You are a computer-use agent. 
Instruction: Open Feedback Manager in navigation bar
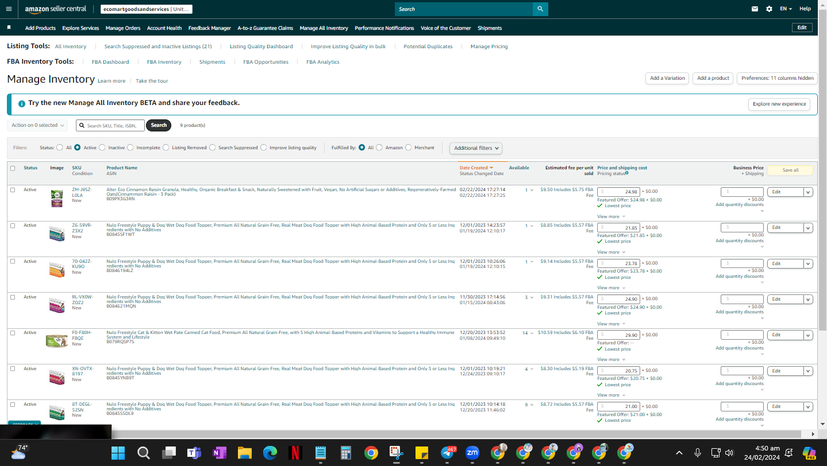[x=210, y=28]
